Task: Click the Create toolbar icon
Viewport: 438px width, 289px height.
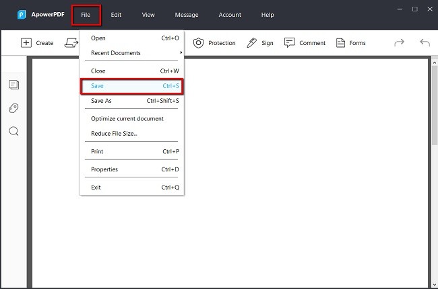Action: [x=27, y=43]
